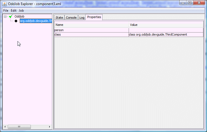Click the Name column header

click(x=91, y=25)
